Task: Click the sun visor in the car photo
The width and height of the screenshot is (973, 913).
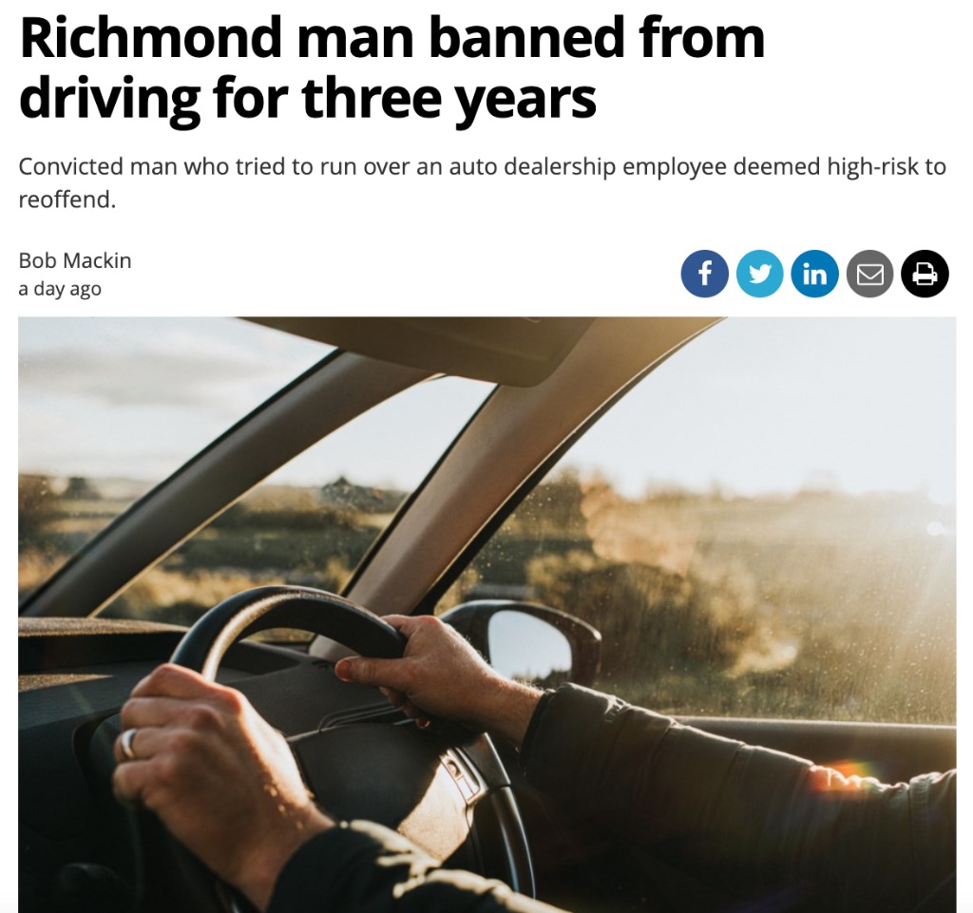Action: (422, 348)
